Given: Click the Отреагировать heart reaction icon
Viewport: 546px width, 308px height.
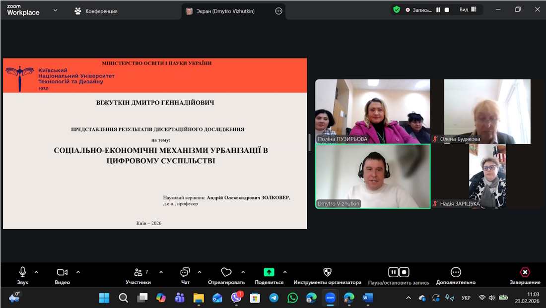Looking at the screenshot, I should click(226, 272).
